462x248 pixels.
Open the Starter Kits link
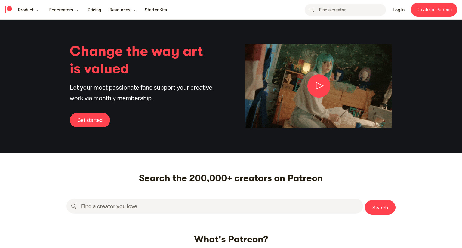tap(156, 10)
